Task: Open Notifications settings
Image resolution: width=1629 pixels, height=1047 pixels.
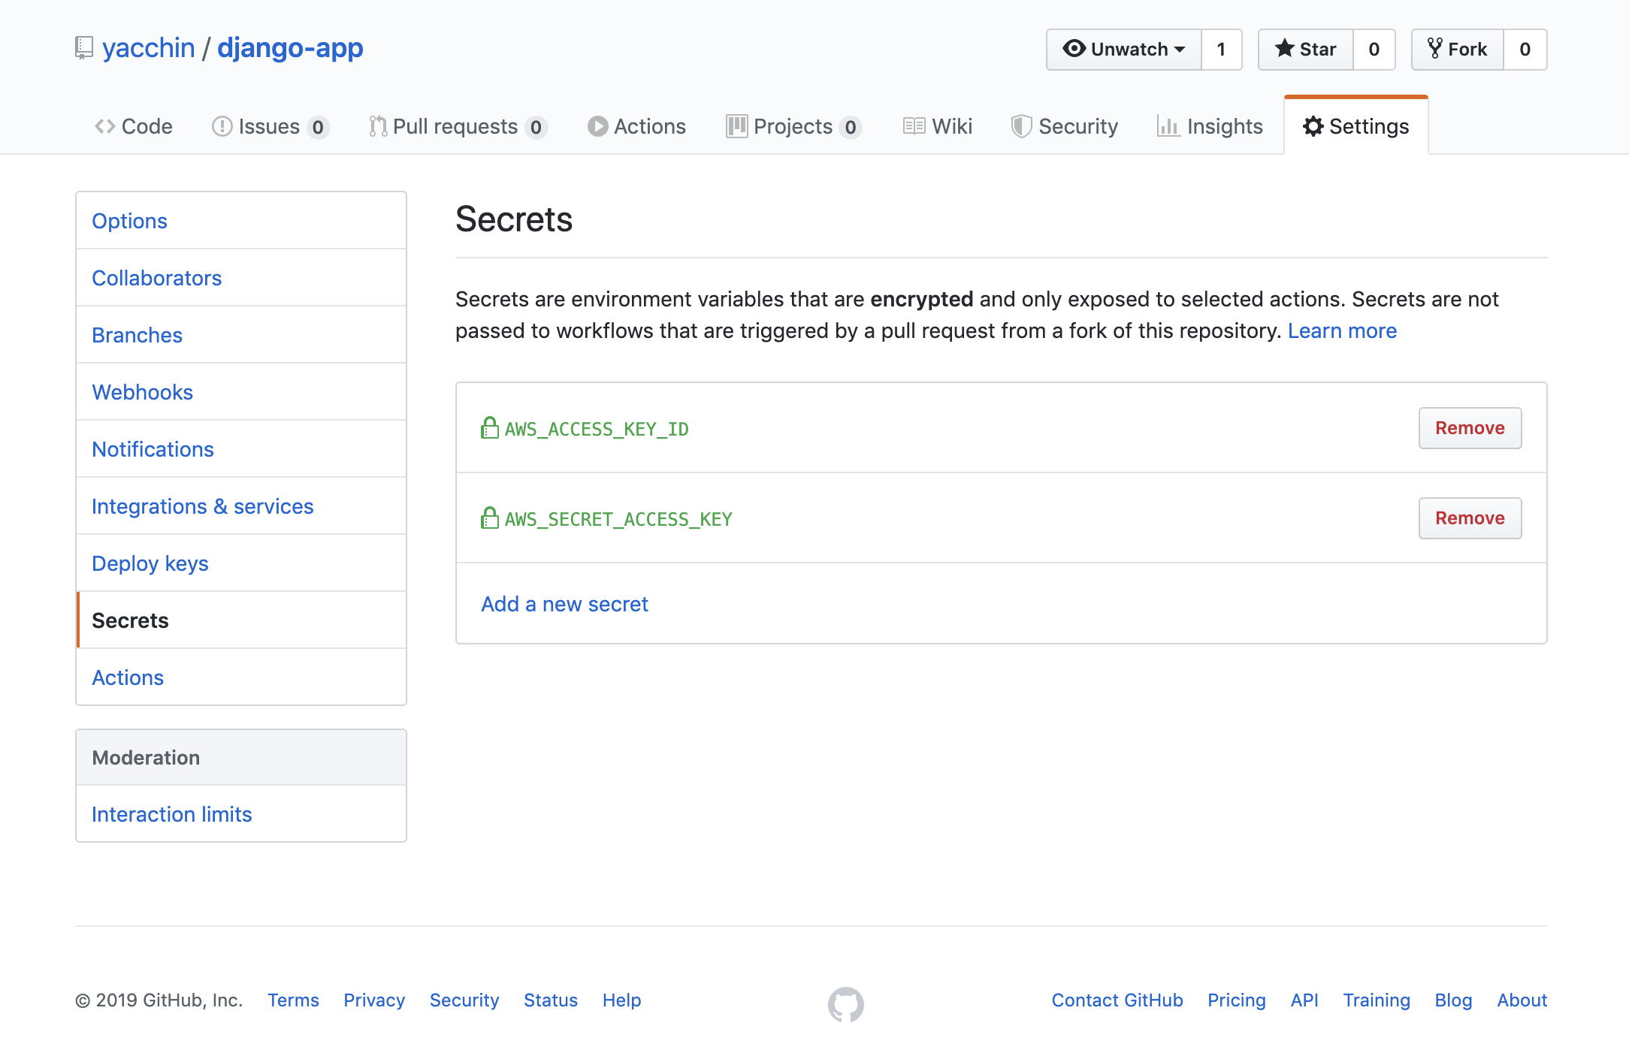Action: (241, 449)
